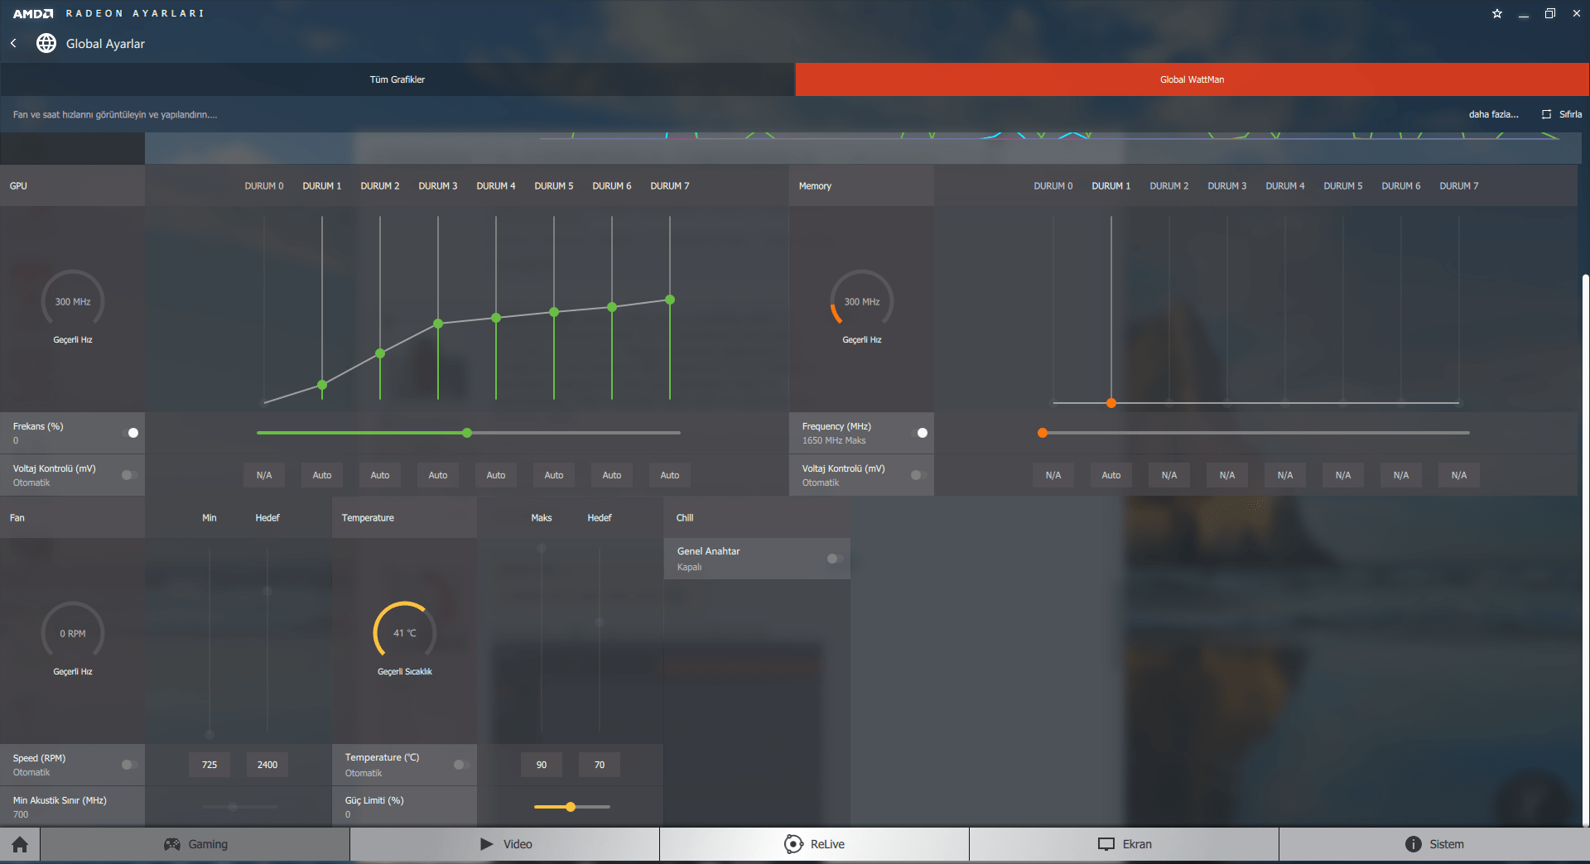Open the daha fazla... link
The height and width of the screenshot is (864, 1590).
tap(1494, 114)
